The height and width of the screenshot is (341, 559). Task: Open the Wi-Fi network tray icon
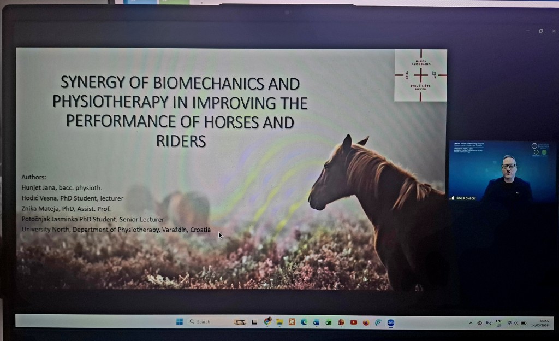coord(509,323)
